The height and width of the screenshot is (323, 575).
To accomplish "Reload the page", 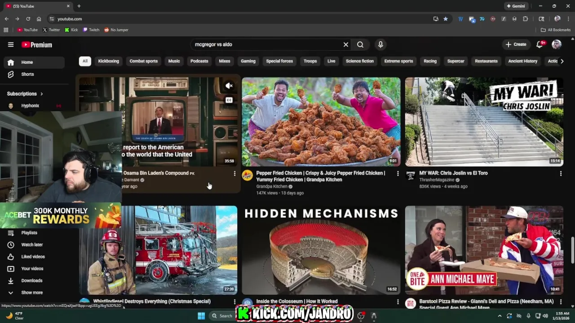I will click(x=28, y=19).
